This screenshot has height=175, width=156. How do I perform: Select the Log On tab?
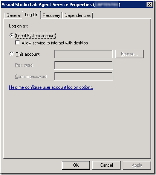point(32,15)
